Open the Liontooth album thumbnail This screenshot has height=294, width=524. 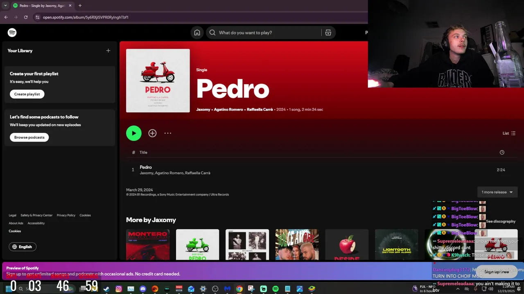tap(397, 245)
